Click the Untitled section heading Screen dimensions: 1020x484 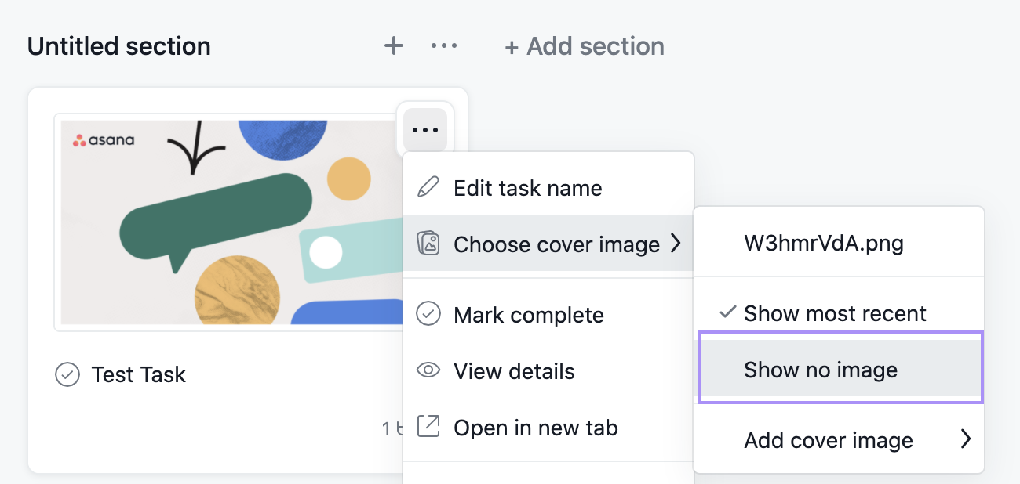119,46
